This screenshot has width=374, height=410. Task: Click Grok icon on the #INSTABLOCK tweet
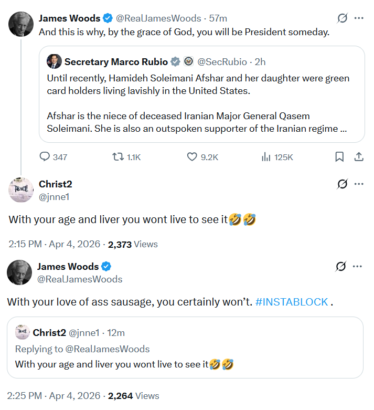pyautogui.click(x=342, y=267)
